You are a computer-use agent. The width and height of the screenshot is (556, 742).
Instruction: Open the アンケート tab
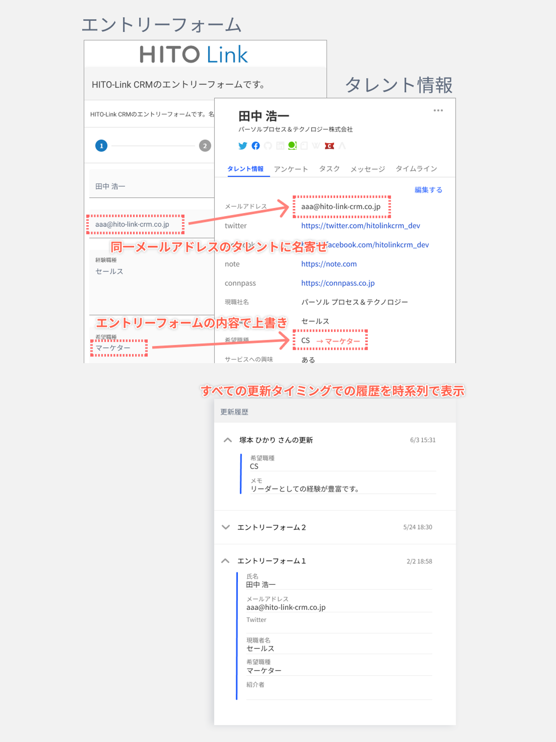coord(291,169)
